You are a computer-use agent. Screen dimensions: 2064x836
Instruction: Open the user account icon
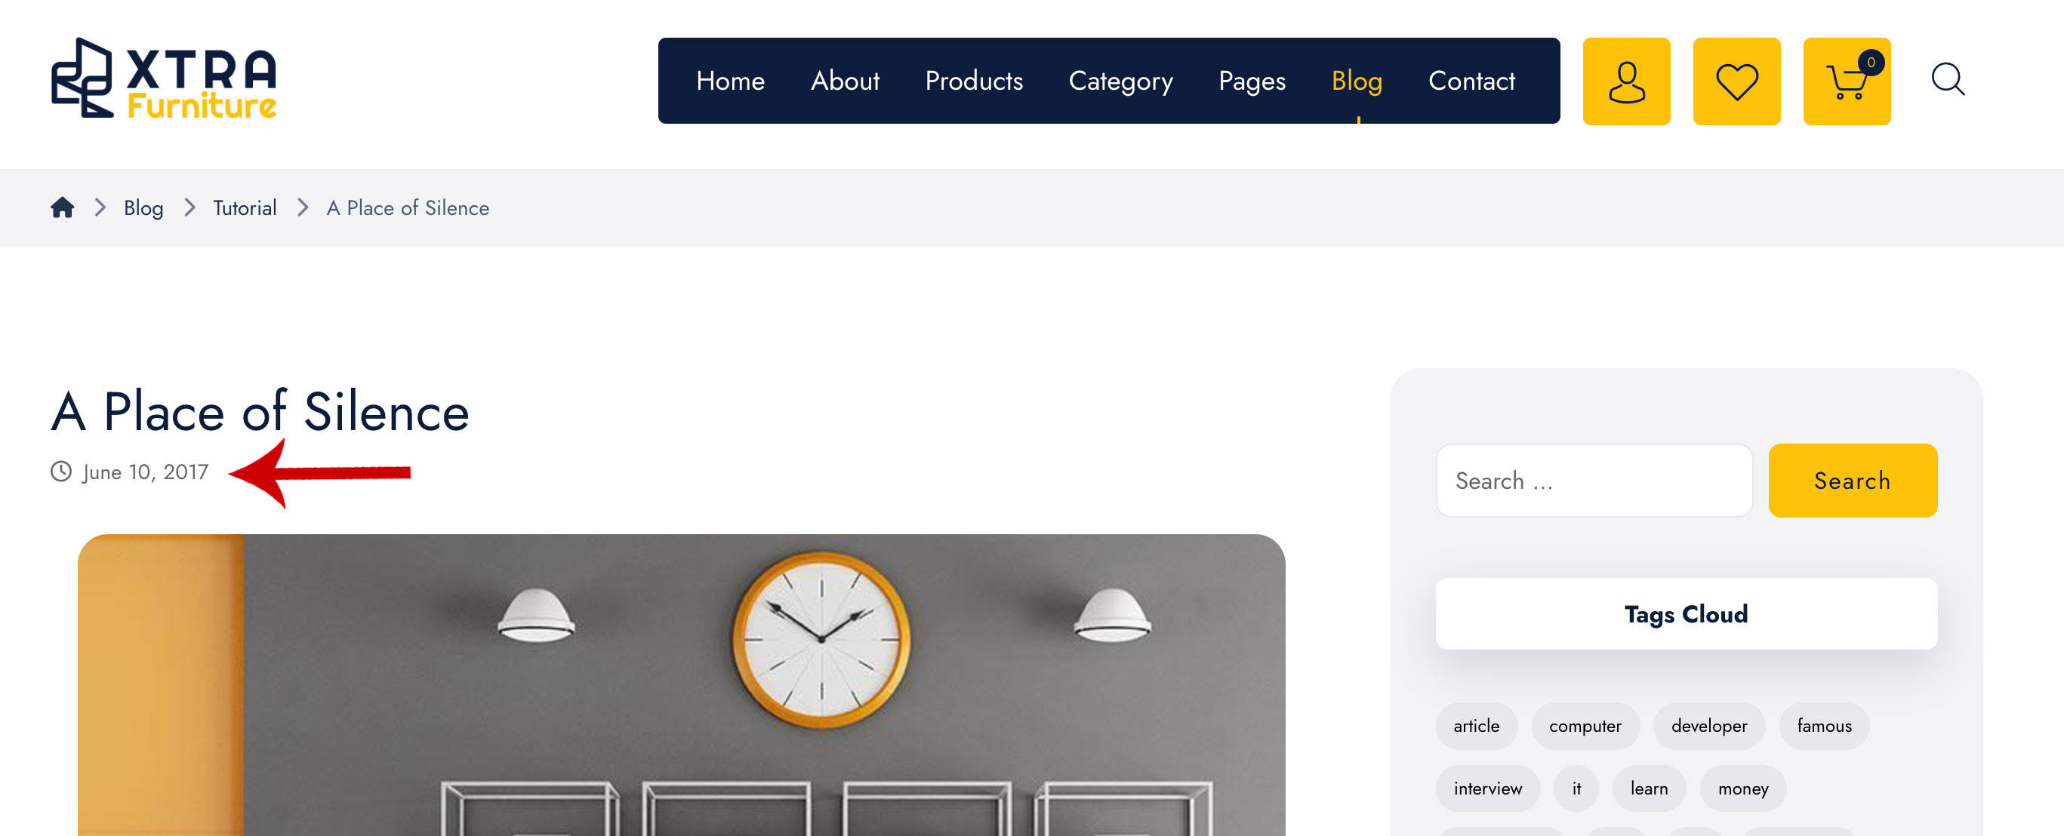tap(1625, 81)
